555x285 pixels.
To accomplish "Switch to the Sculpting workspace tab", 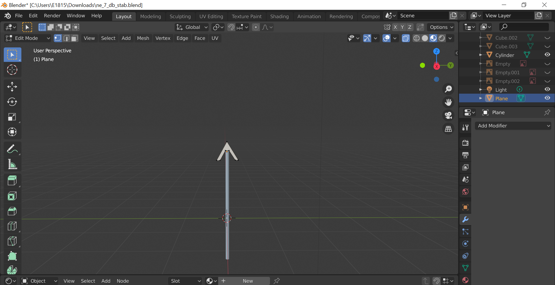I will [x=180, y=16].
